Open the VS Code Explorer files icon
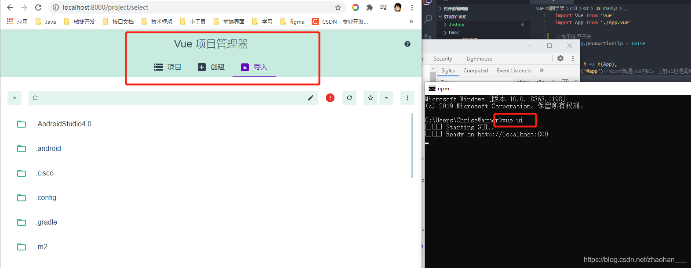This screenshot has width=691, height=268. click(x=427, y=2)
